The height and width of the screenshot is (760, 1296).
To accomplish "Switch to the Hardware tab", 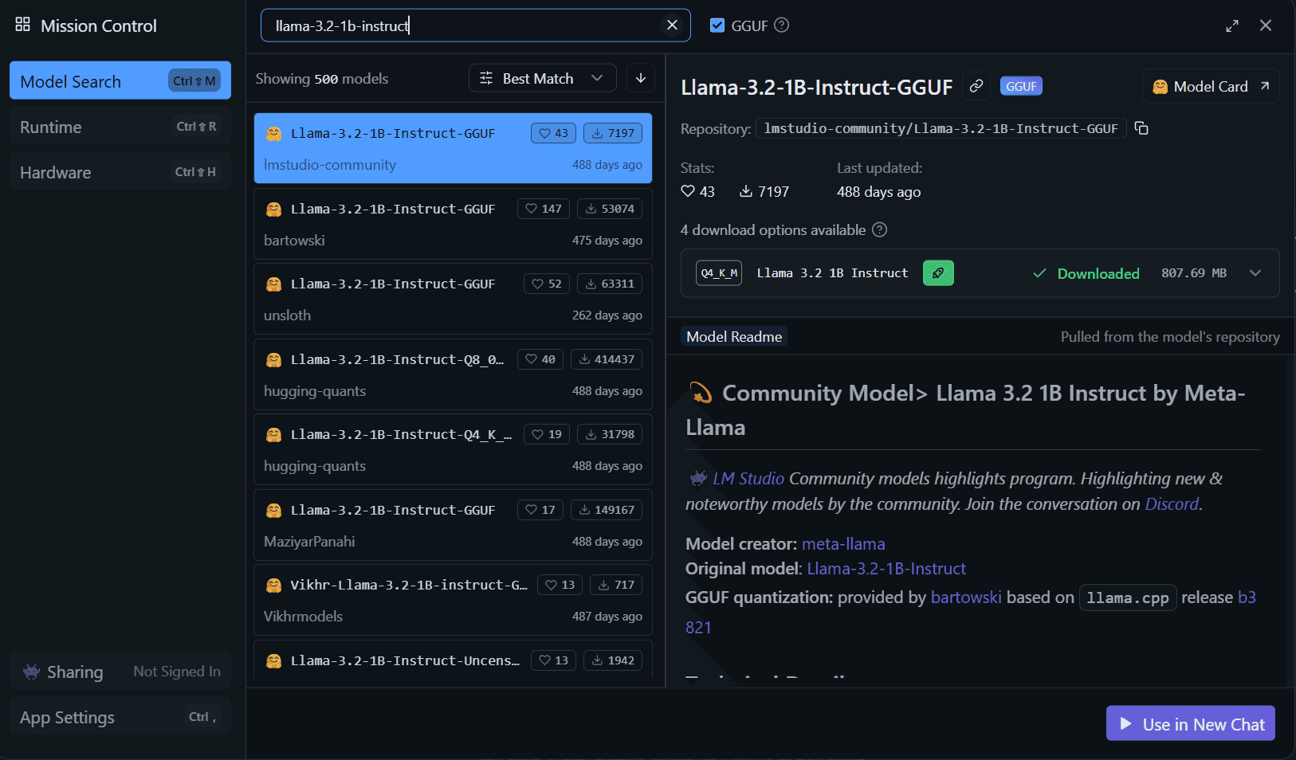I will (120, 173).
